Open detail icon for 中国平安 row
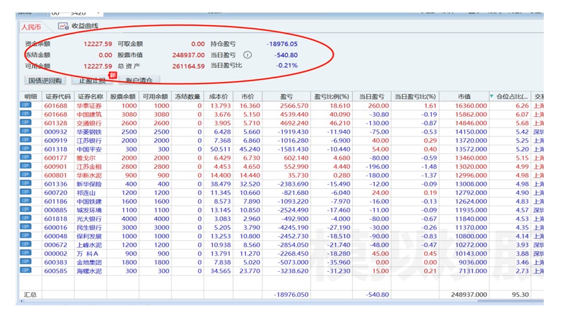The height and width of the screenshot is (322, 573). [26, 149]
